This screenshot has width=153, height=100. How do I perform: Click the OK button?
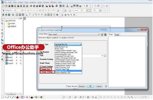(x=90, y=86)
